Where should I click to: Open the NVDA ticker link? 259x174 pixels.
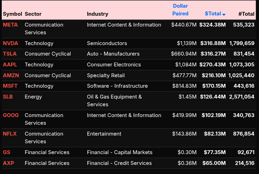pyautogui.click(x=11, y=43)
